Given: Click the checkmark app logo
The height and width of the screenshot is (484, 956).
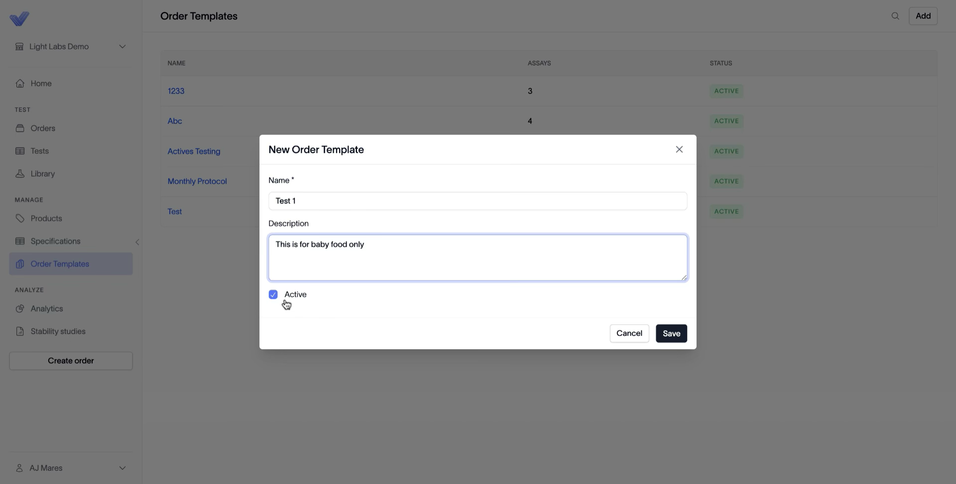Looking at the screenshot, I should 19,19.
